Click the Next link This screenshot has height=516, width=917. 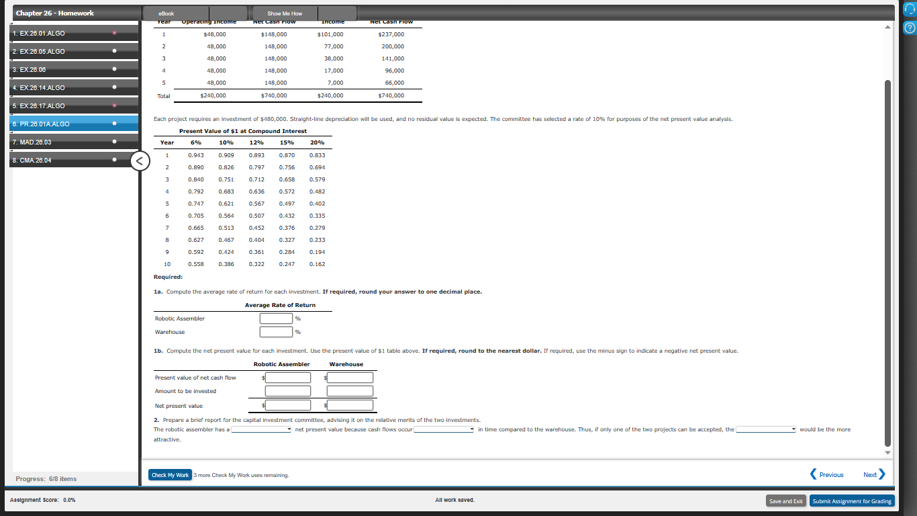pos(869,475)
